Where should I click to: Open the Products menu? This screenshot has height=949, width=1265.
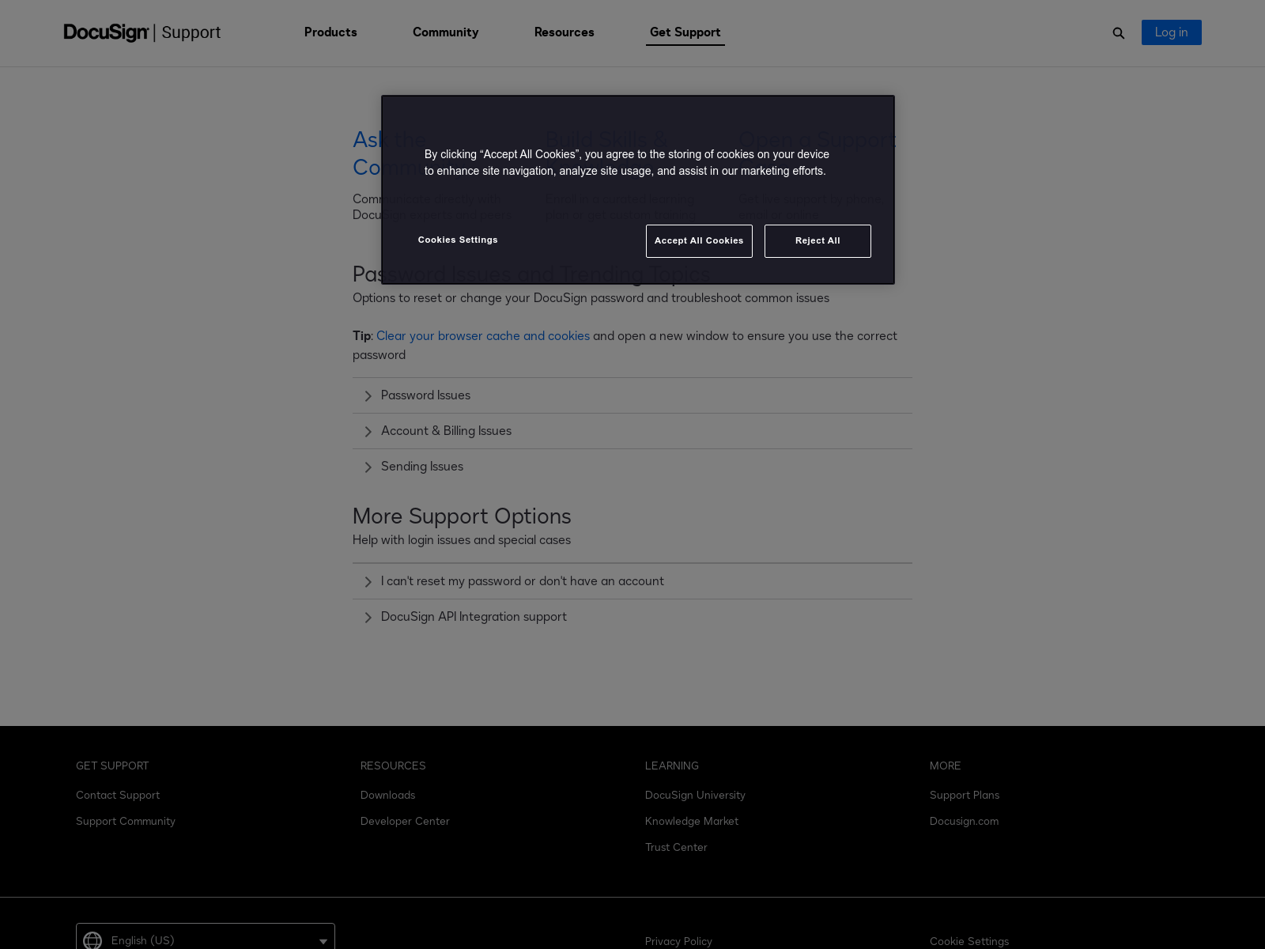click(x=330, y=32)
